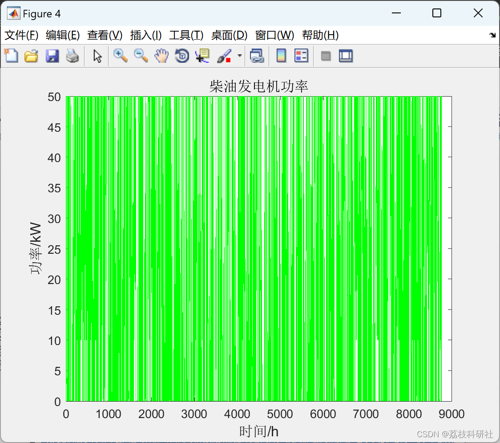This screenshot has width=500, height=443.
Task: Open the 插入(I) menu
Action: (x=146, y=35)
